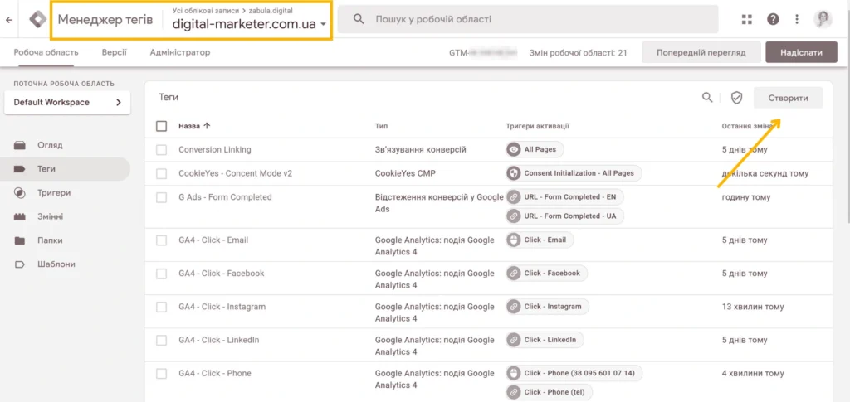
Task: Click link icon on Click - Facebook trigger
Action: click(513, 274)
